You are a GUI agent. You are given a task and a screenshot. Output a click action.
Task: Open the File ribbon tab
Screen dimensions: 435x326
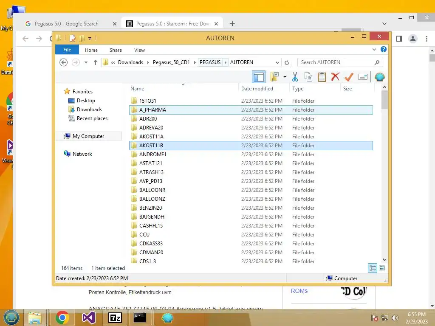click(x=67, y=50)
